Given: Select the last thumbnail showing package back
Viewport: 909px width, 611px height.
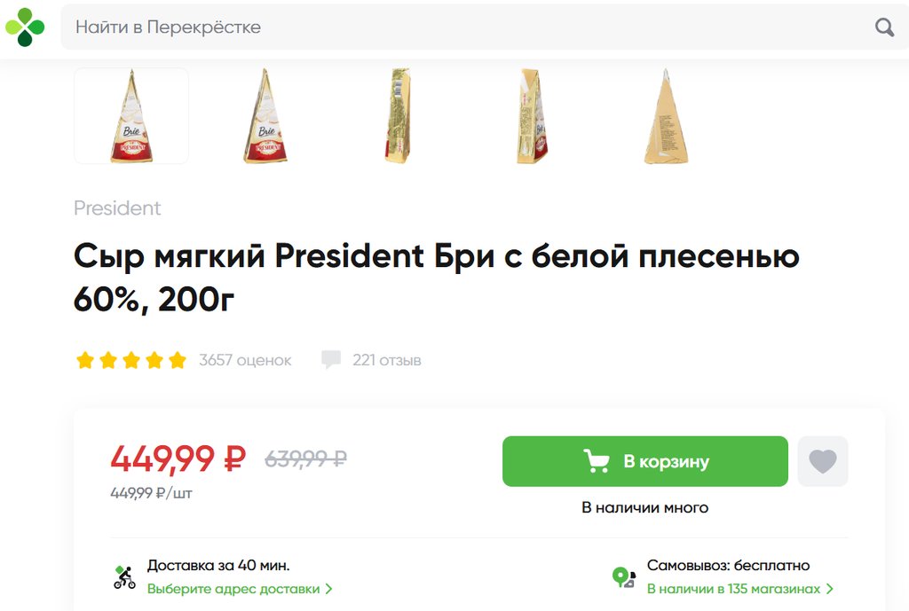Looking at the screenshot, I should (x=666, y=116).
